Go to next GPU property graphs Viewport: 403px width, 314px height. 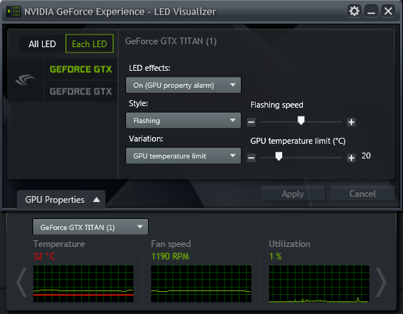[381, 282]
